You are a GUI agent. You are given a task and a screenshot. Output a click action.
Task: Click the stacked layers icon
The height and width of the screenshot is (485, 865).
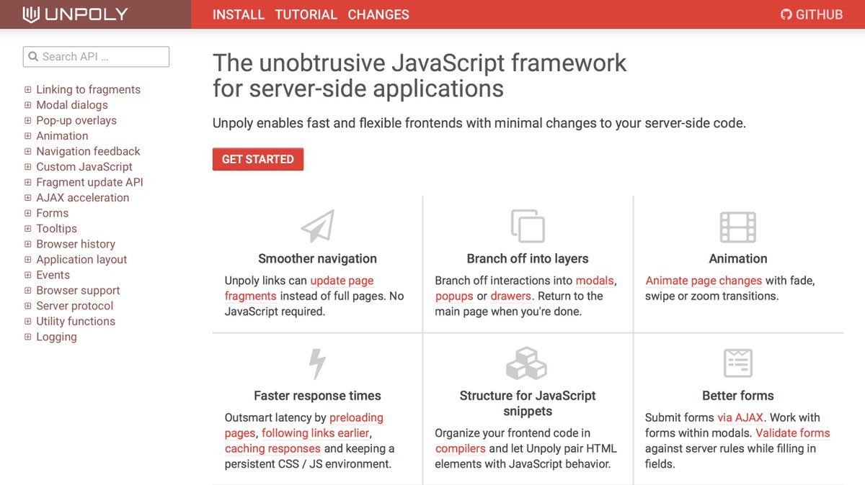(x=528, y=226)
